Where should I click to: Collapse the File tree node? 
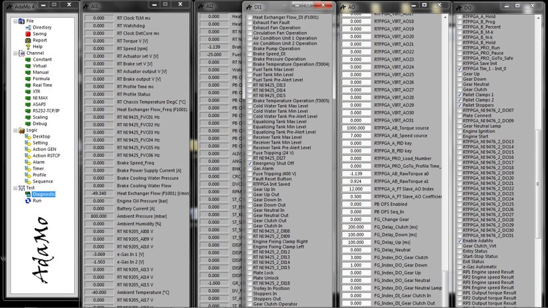coord(15,21)
